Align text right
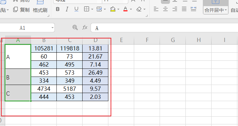The width and height of the screenshot is (238, 126). [175, 9]
